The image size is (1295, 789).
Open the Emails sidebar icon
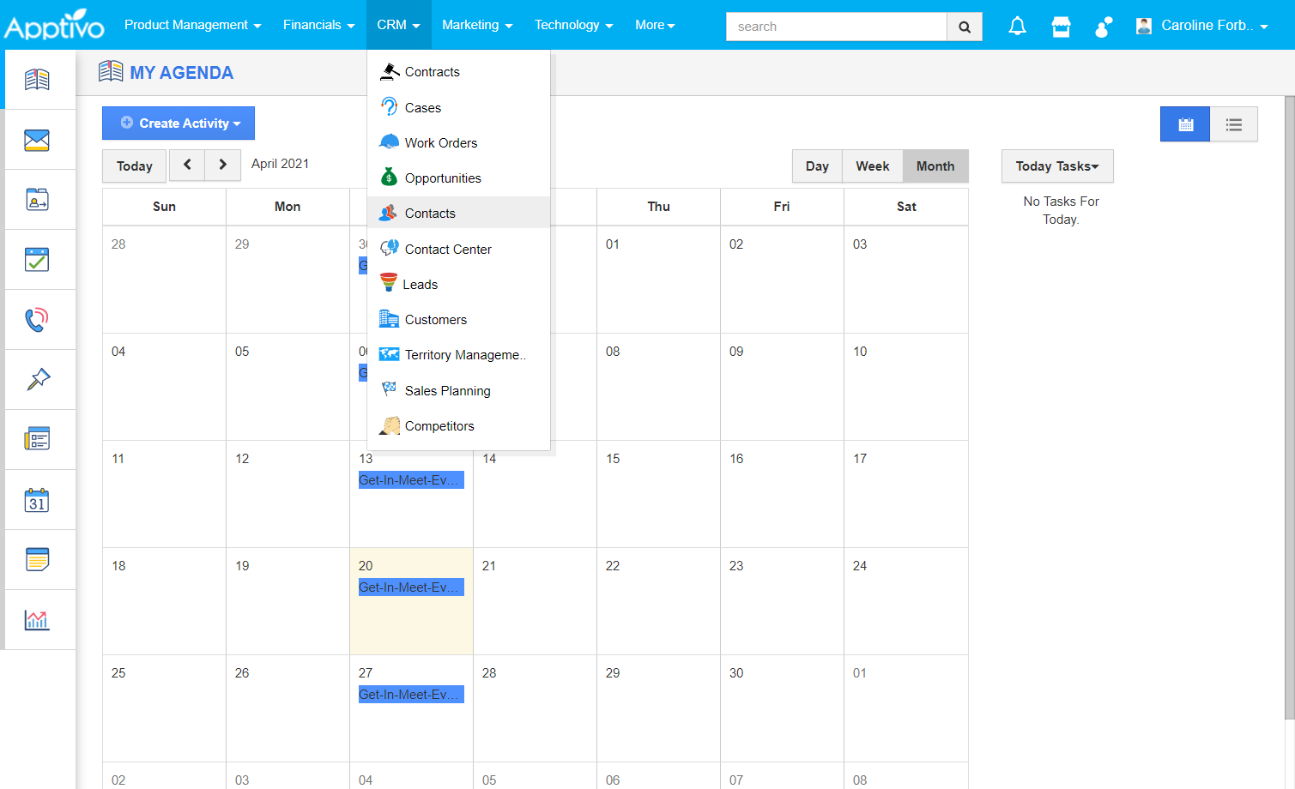[x=39, y=139]
